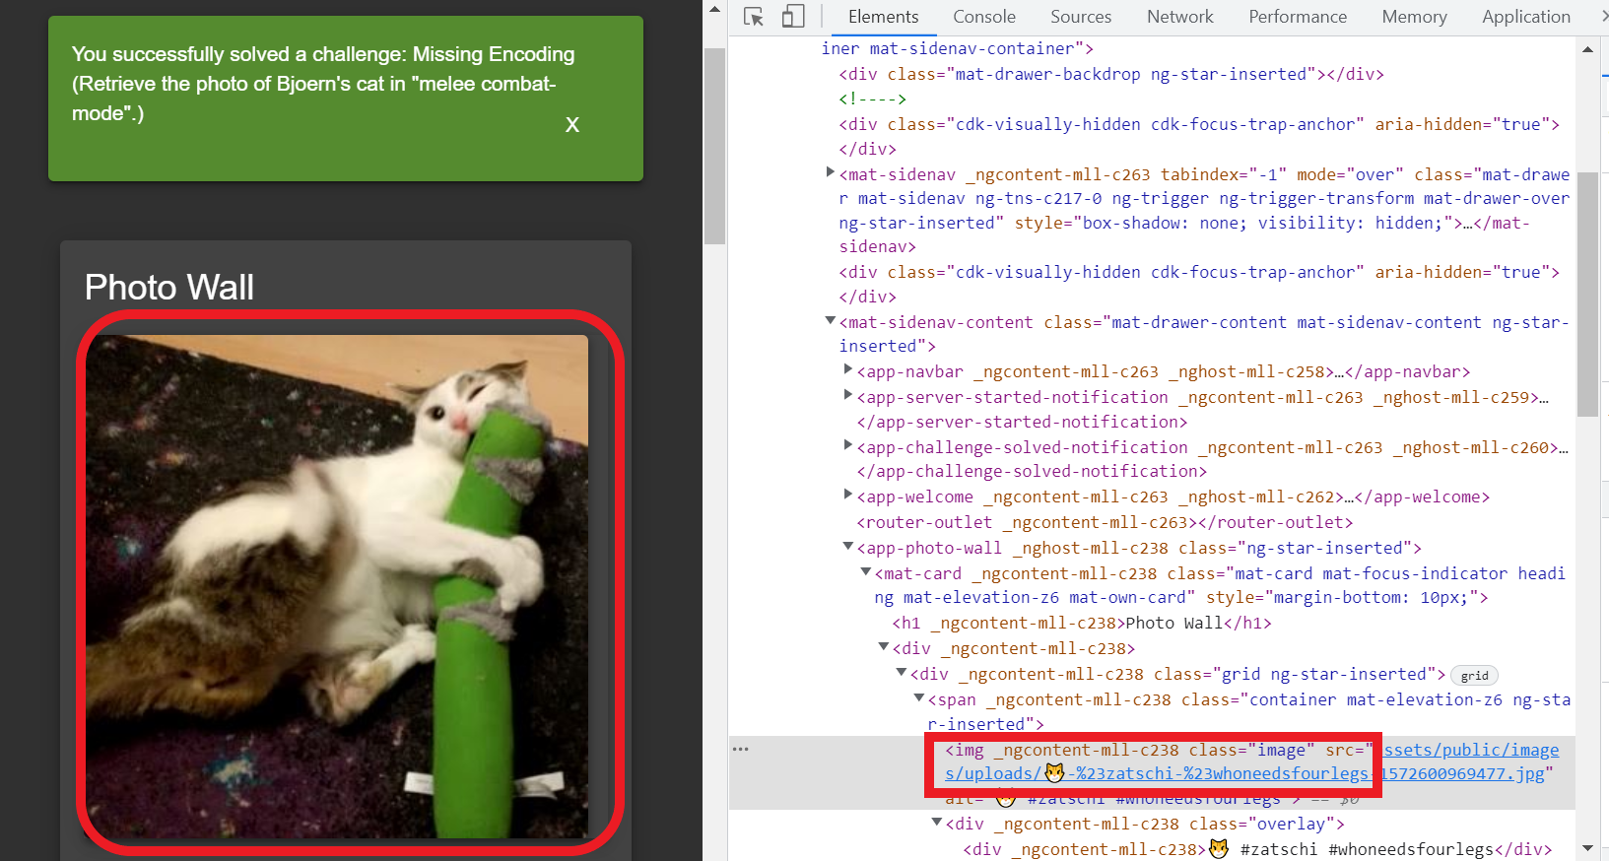Click the DevTools scrollbar up arrow
This screenshot has width=1609, height=861.
pos(1587,49)
